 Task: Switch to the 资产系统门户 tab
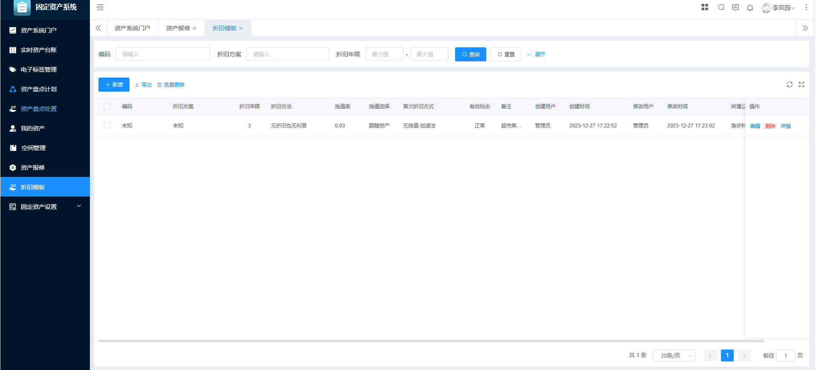click(x=132, y=28)
